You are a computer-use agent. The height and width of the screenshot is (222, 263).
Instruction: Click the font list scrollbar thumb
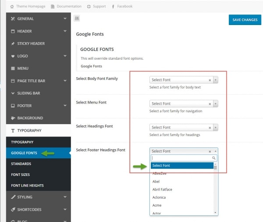point(215,168)
